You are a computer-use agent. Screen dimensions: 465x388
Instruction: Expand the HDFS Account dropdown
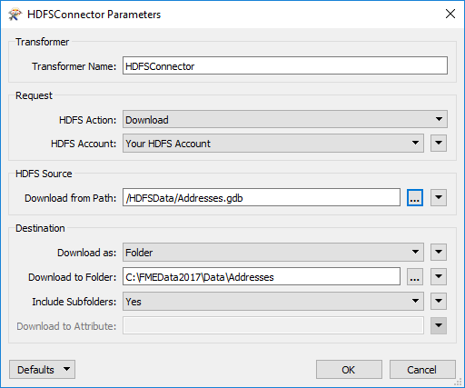pyautogui.click(x=273, y=144)
